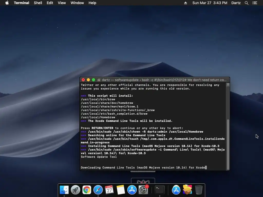Launch Launchpad rocket icon in Dock

(75, 190)
